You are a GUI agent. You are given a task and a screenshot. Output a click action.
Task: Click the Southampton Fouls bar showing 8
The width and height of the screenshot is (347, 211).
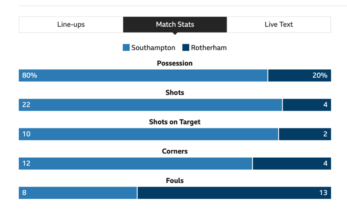coord(77,193)
